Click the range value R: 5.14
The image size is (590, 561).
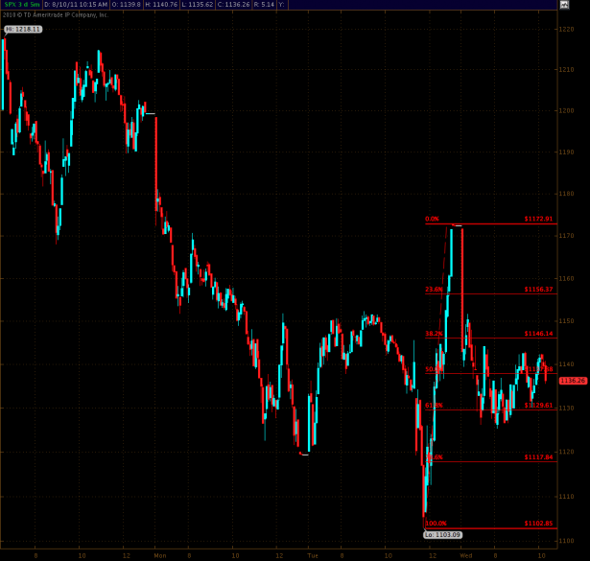[264, 5]
